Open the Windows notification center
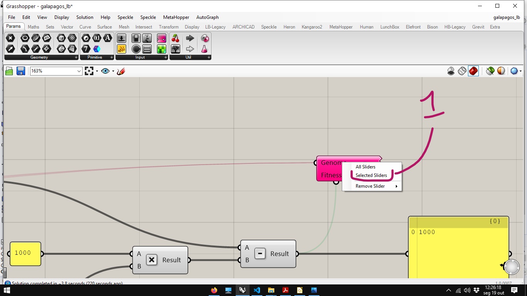The image size is (527, 296). (x=514, y=290)
